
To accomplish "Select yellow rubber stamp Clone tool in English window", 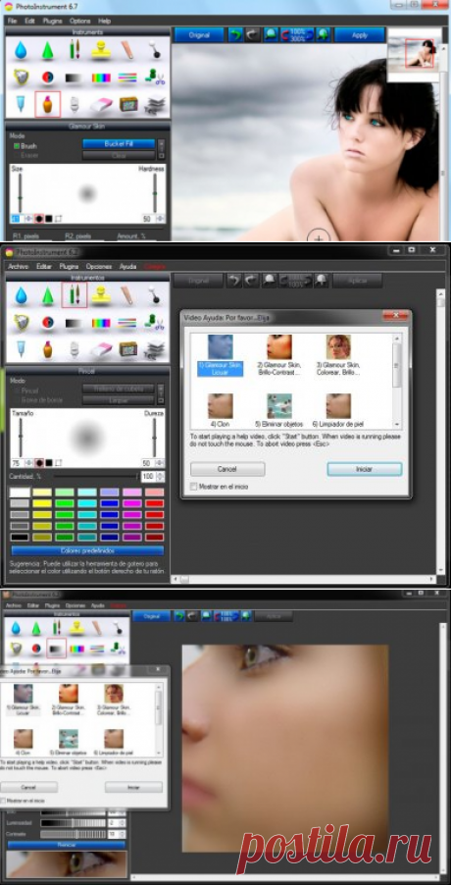I will (x=102, y=50).
